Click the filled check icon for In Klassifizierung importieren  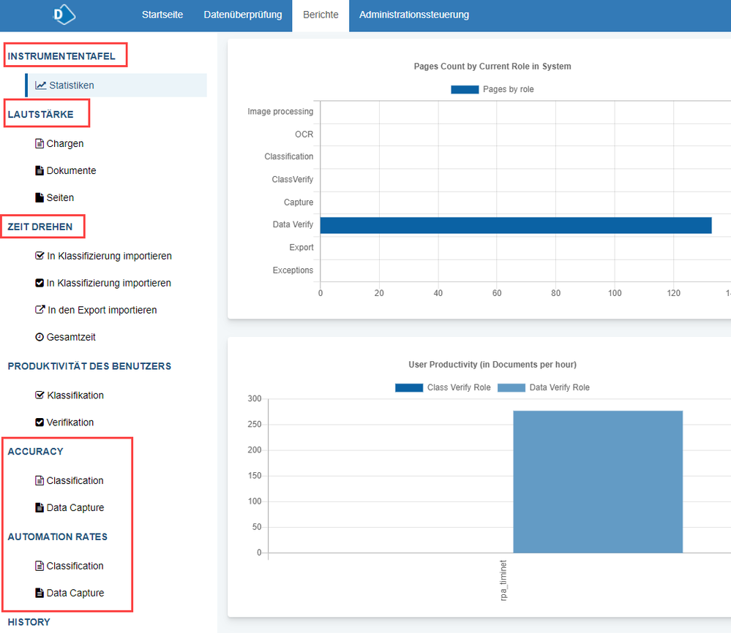40,283
